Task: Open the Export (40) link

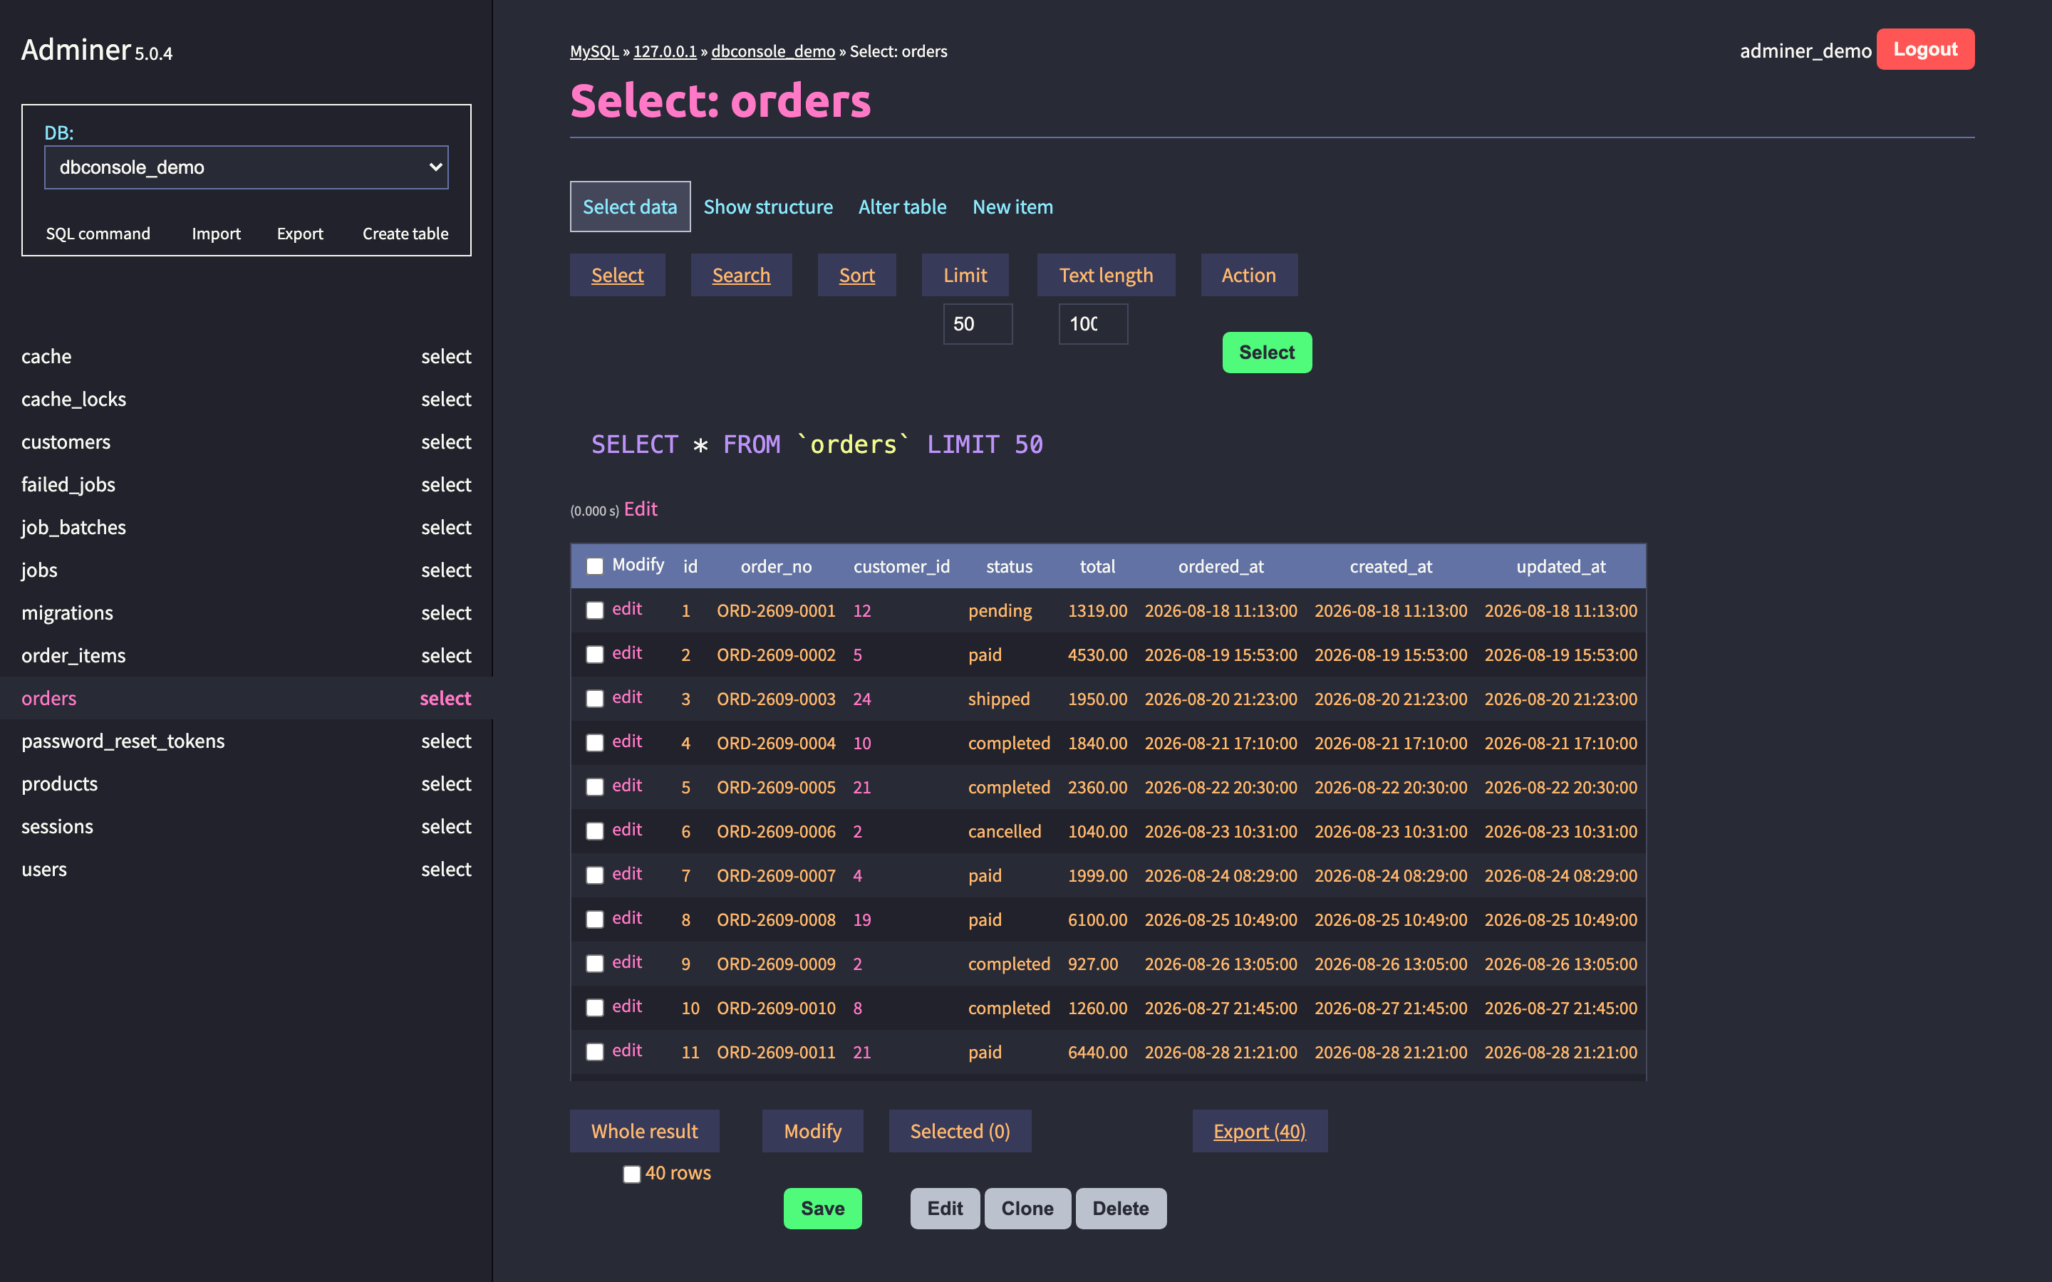Action: 1259,1131
